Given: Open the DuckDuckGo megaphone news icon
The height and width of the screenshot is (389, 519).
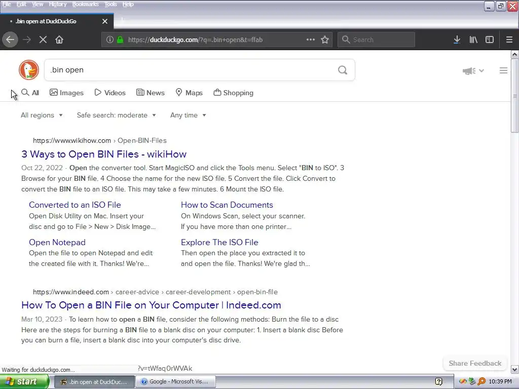Looking at the screenshot, I should point(469,71).
